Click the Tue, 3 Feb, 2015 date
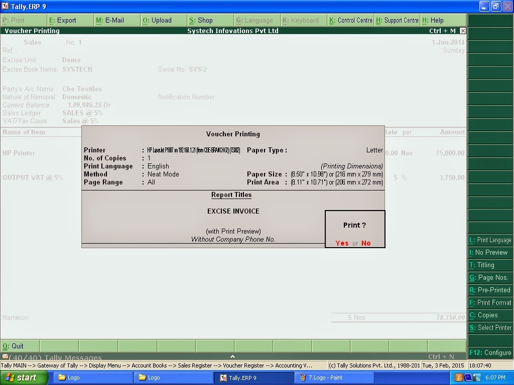 443,365
